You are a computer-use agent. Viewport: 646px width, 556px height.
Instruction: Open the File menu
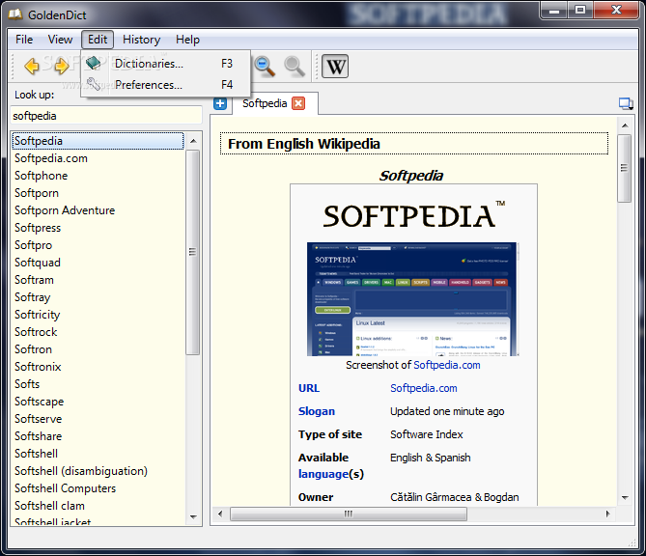coord(24,40)
